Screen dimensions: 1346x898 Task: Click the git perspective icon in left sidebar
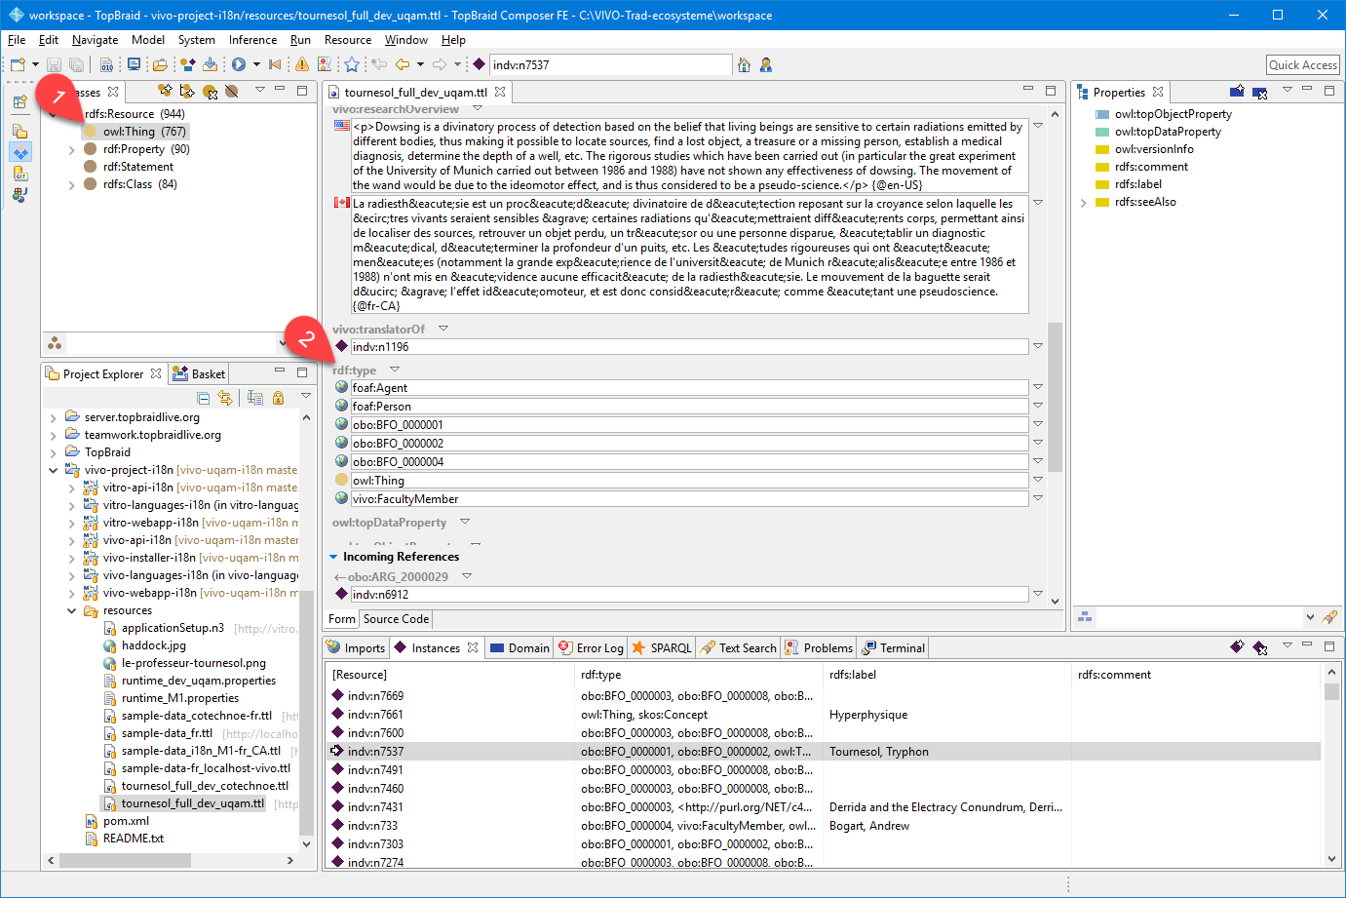pos(20,174)
